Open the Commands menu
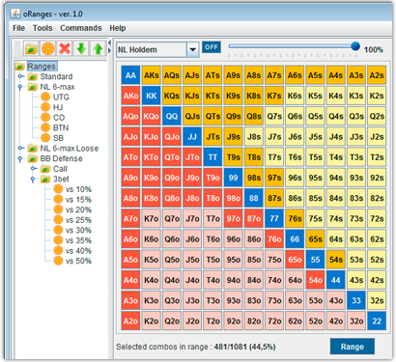 tap(81, 28)
